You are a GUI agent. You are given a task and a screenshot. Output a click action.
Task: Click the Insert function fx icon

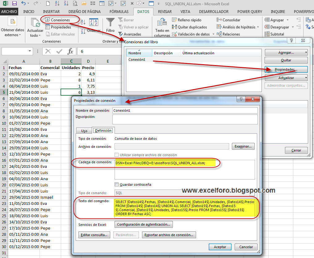tap(70, 52)
